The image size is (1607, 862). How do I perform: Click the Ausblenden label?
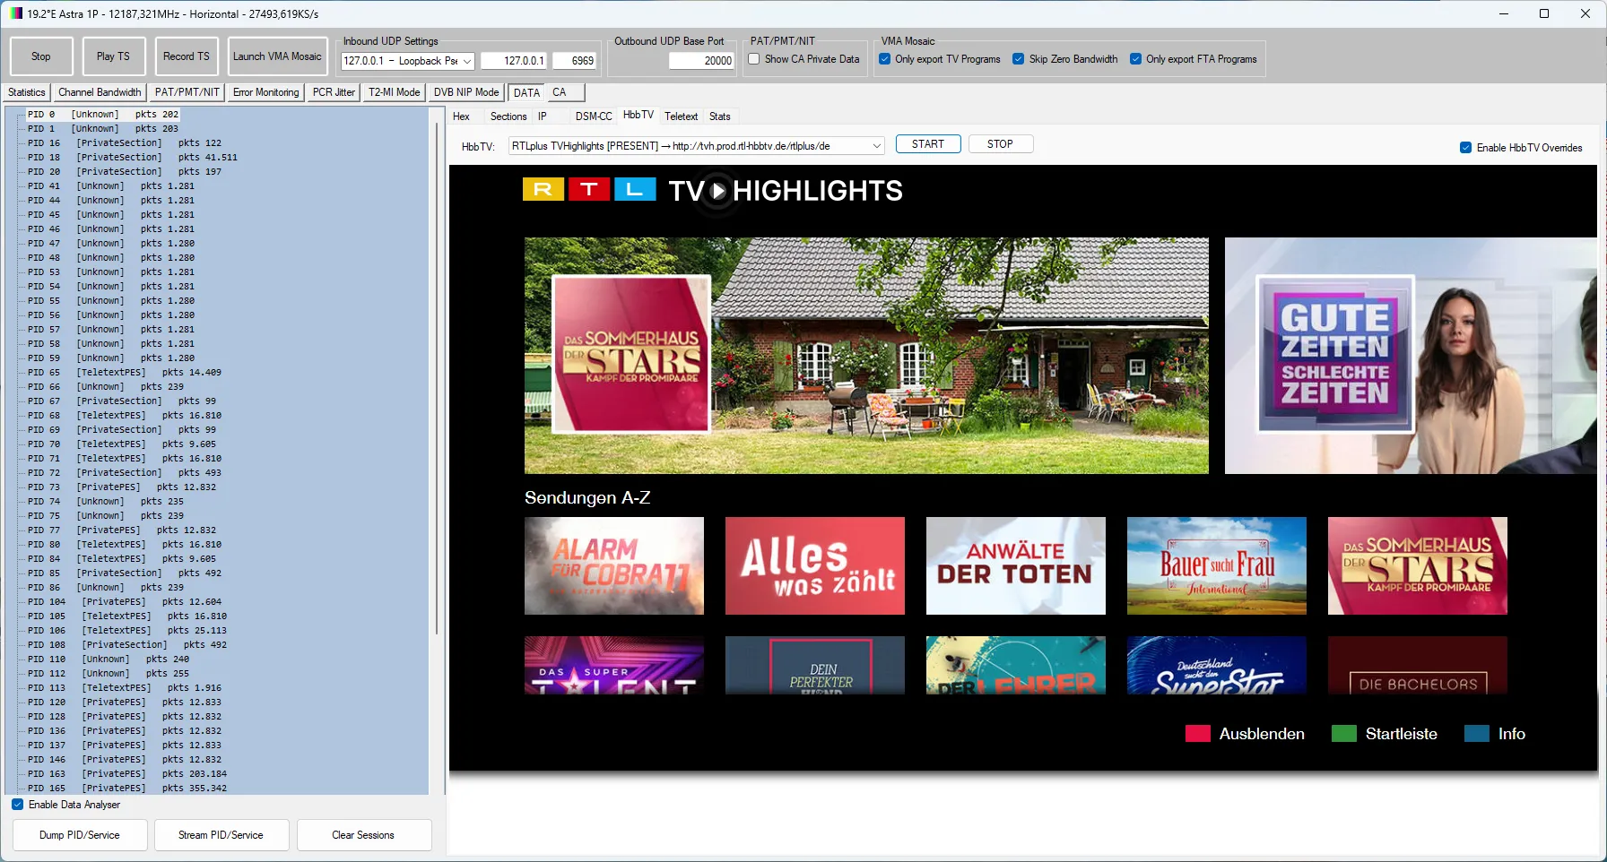pyautogui.click(x=1262, y=734)
